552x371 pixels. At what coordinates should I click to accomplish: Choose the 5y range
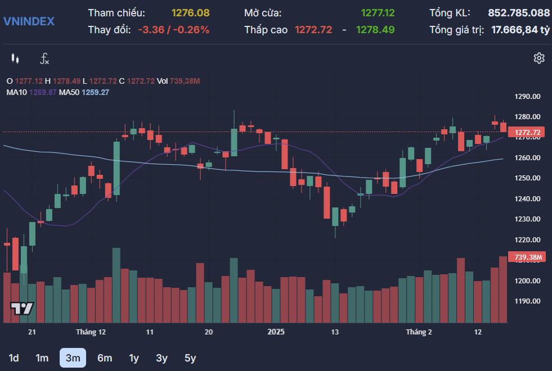click(190, 358)
